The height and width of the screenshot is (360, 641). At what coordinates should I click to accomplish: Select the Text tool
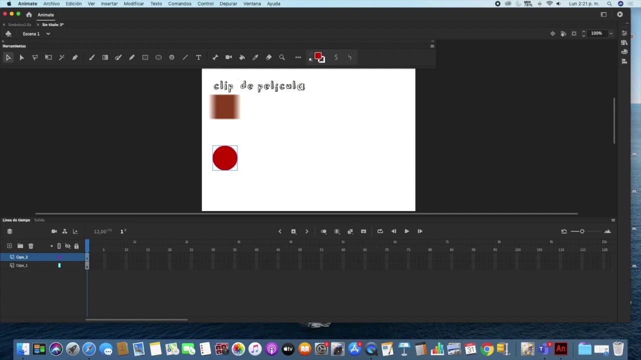198,57
